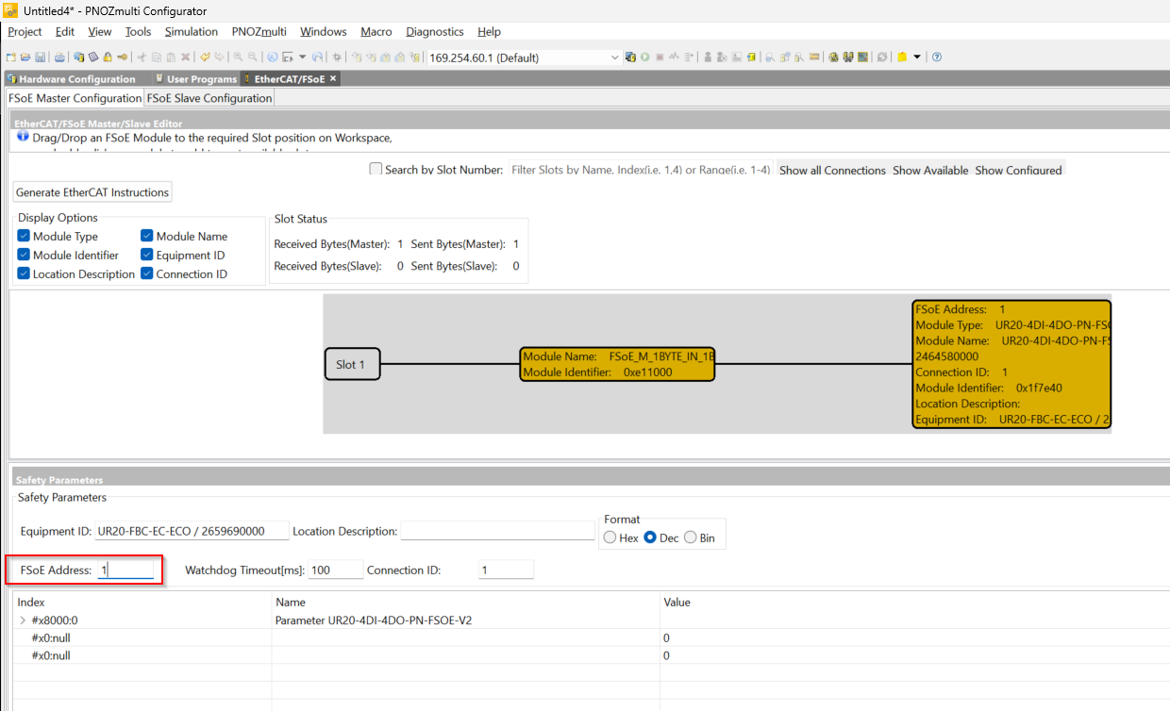Toggle the Module Identifier checkbox

click(24, 255)
